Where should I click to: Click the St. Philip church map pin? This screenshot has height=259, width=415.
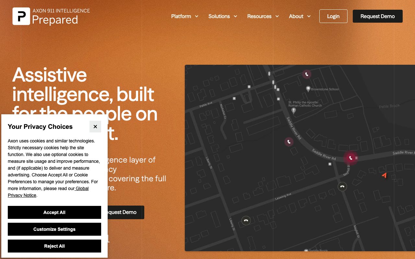coord(294,111)
